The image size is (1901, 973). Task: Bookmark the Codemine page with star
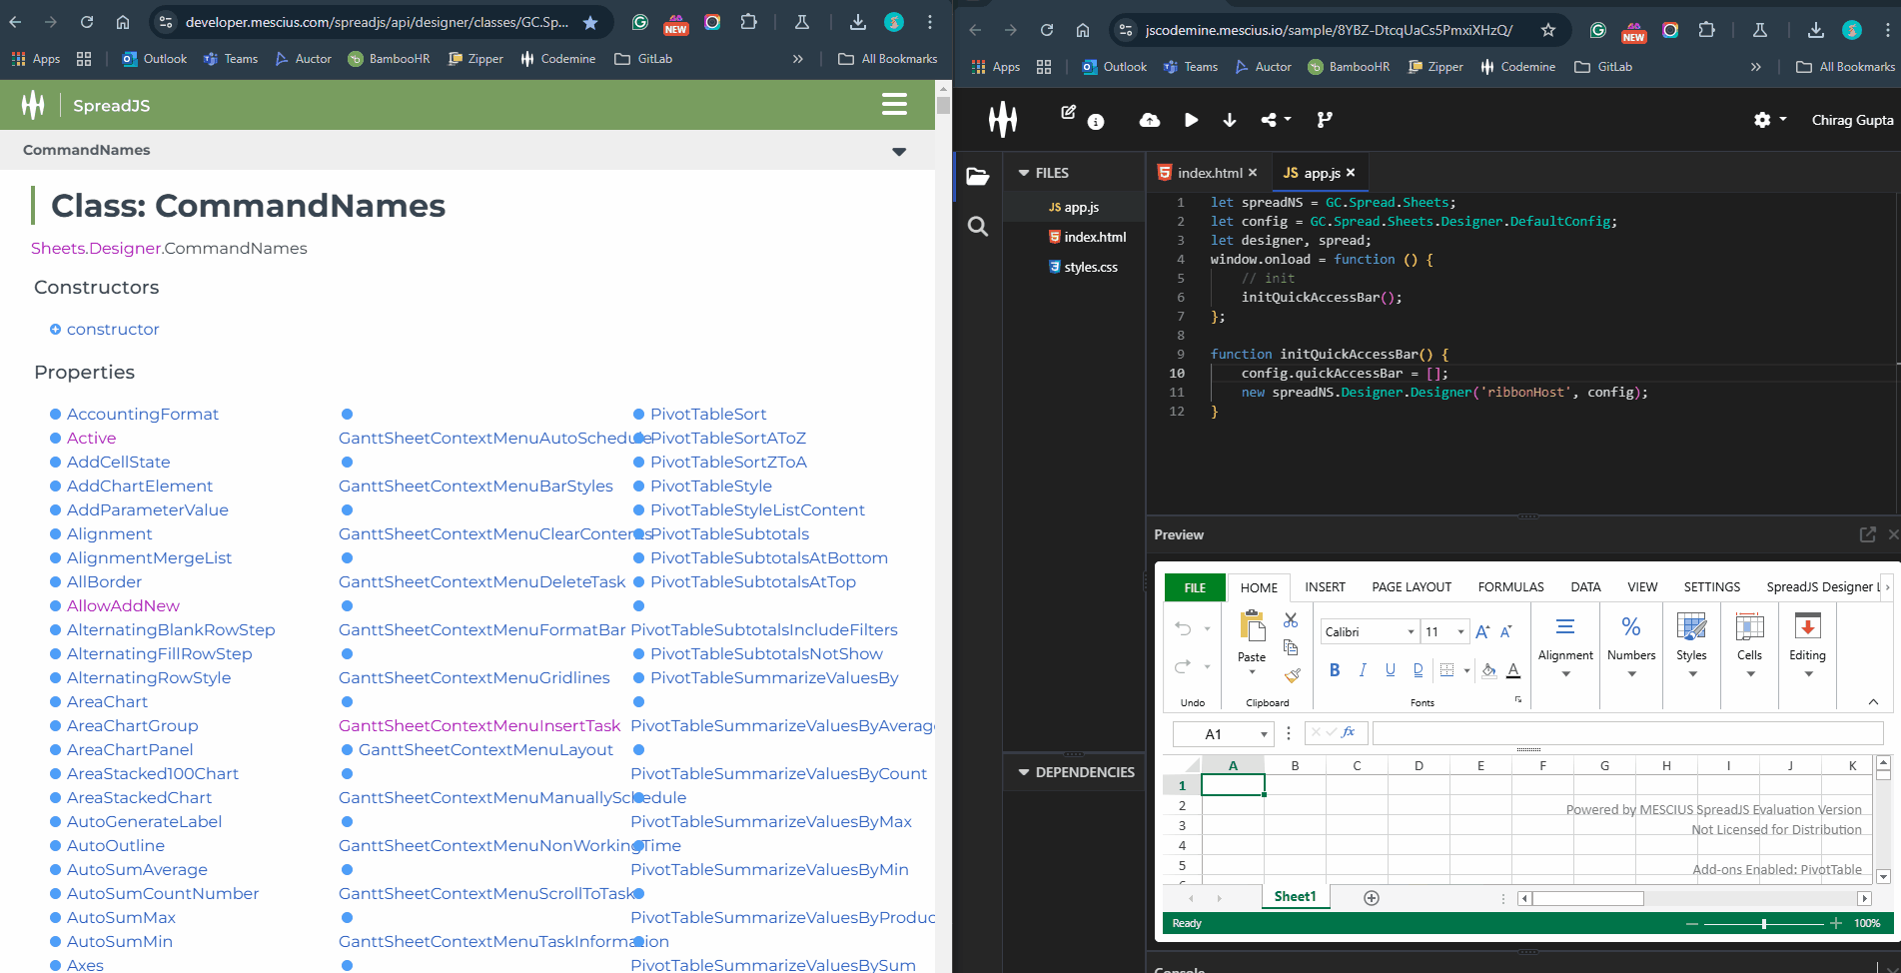[x=1548, y=30]
